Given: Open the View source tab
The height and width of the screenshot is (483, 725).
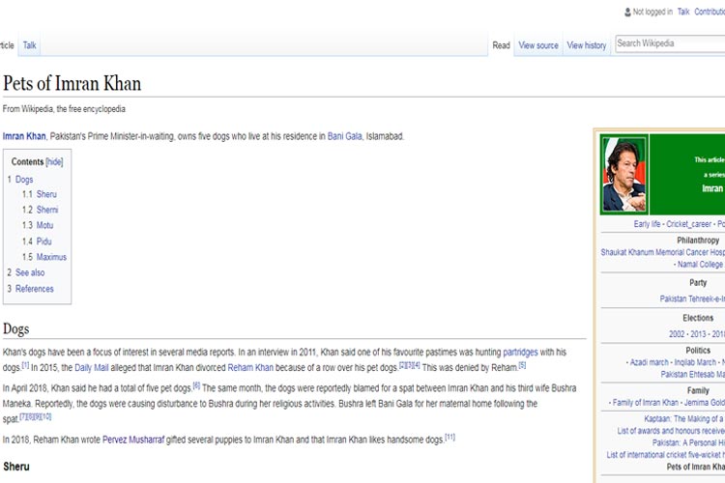Looking at the screenshot, I should [x=538, y=45].
